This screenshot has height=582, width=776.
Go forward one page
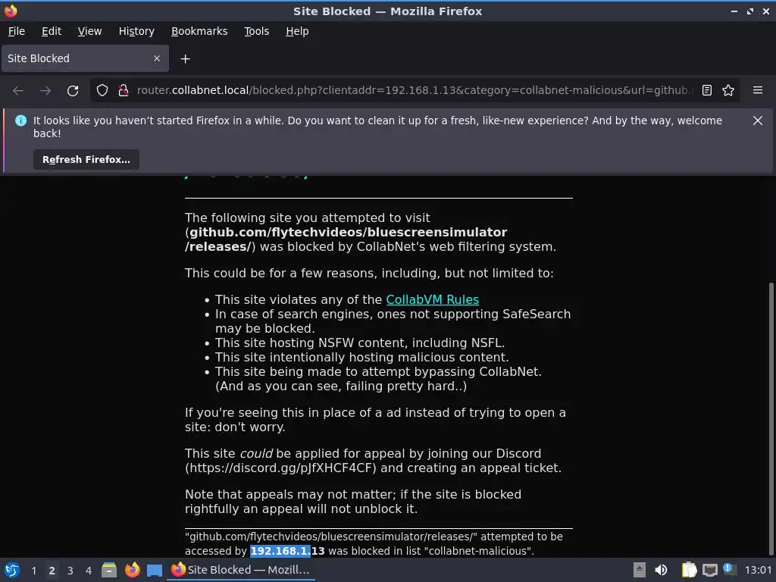point(45,91)
